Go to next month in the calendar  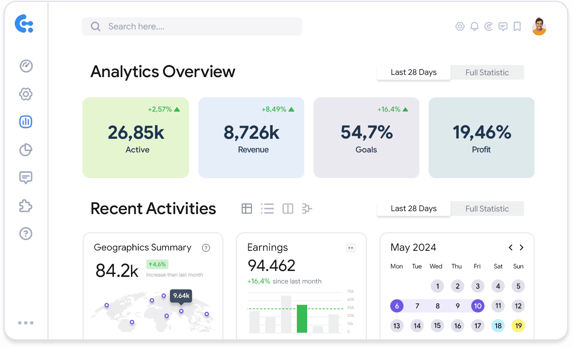pyautogui.click(x=521, y=247)
